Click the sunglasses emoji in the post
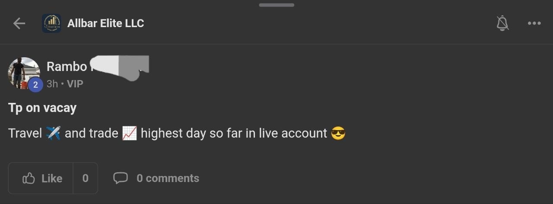This screenshot has width=553, height=204. pos(338,133)
